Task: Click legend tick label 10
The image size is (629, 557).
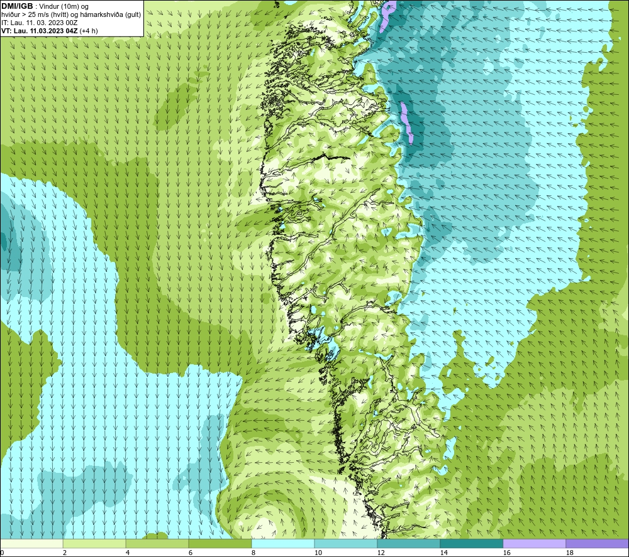Action: point(318,553)
